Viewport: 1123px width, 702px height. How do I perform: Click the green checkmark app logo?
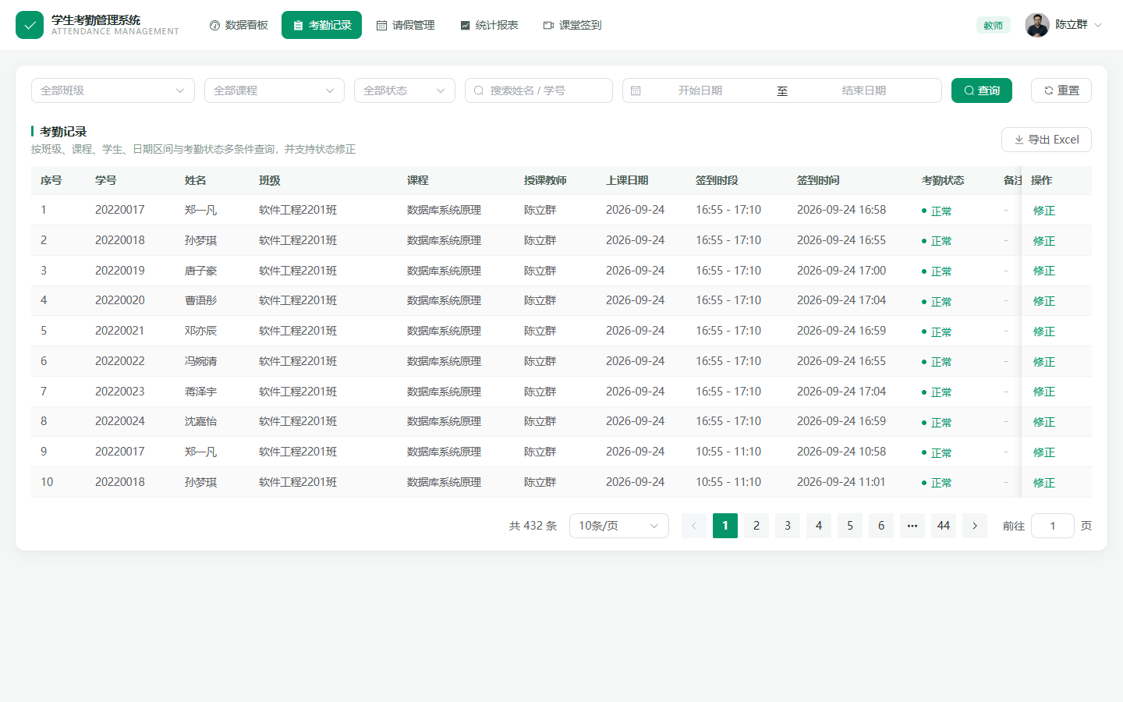pyautogui.click(x=30, y=25)
